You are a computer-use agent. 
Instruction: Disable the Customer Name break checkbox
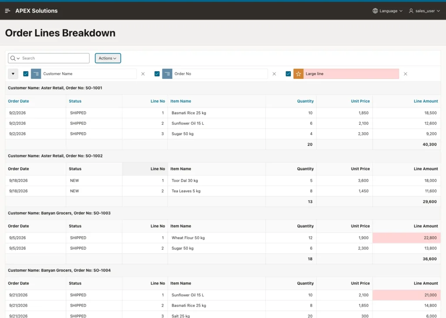(x=26, y=74)
